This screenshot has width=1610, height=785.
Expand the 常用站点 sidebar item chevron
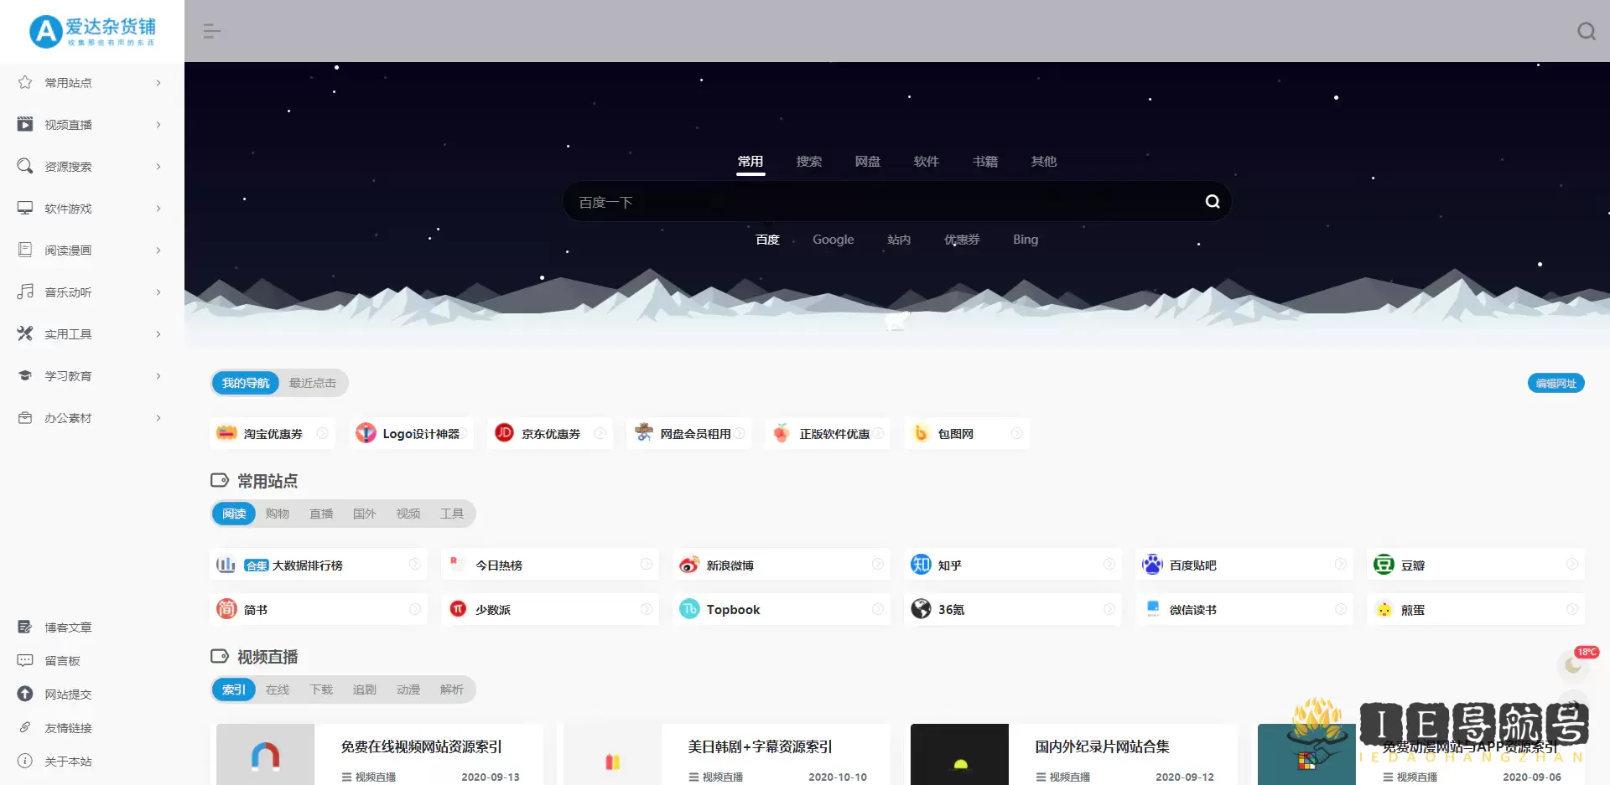(x=158, y=82)
